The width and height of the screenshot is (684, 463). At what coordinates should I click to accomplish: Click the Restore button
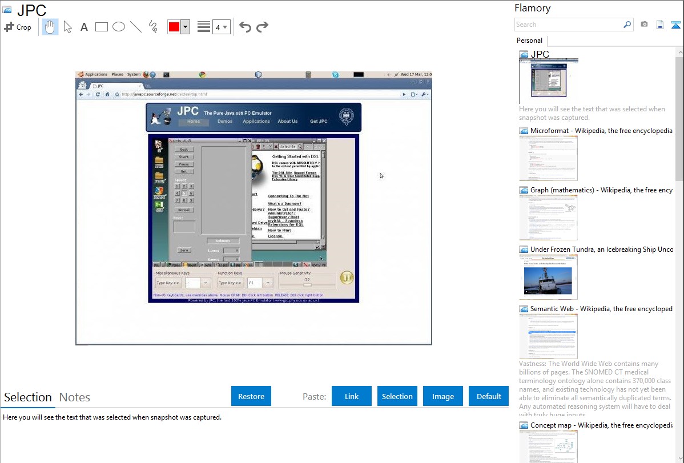coord(251,396)
